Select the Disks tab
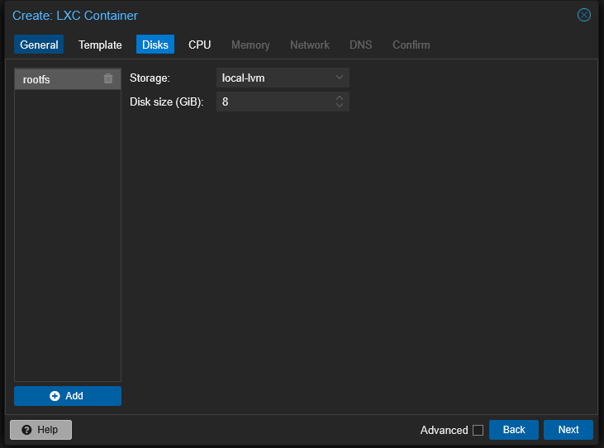This screenshot has height=448, width=604. tap(155, 45)
